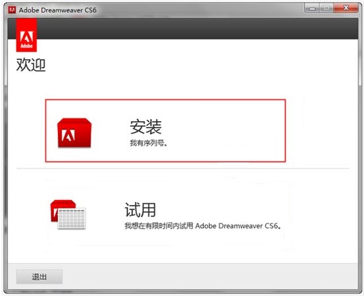Click the trial description mentioning Dreamweaver CS6
This screenshot has width=364, height=296.
(x=203, y=226)
